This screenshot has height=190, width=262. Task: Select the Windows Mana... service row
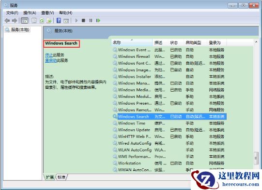pyautogui.click(x=170, y=83)
